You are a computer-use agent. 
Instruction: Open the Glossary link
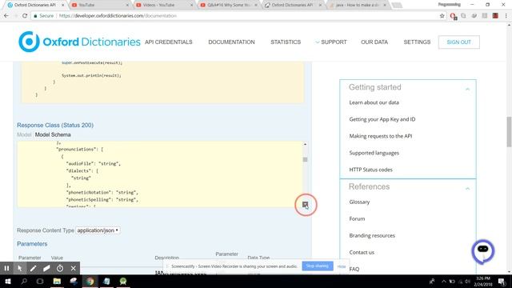tap(359, 202)
